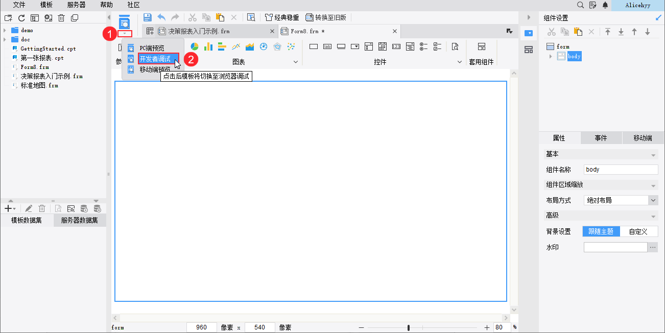Zoom in with the plus button

487,327
